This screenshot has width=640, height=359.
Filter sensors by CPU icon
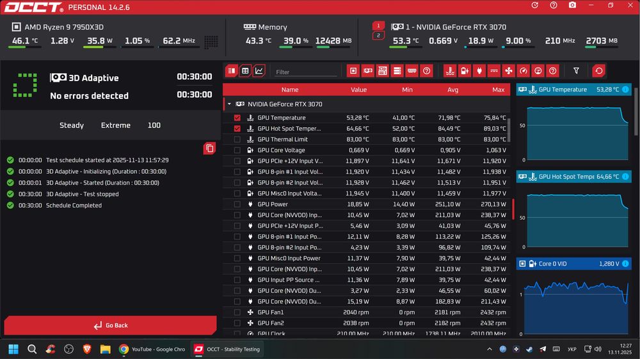click(x=353, y=71)
